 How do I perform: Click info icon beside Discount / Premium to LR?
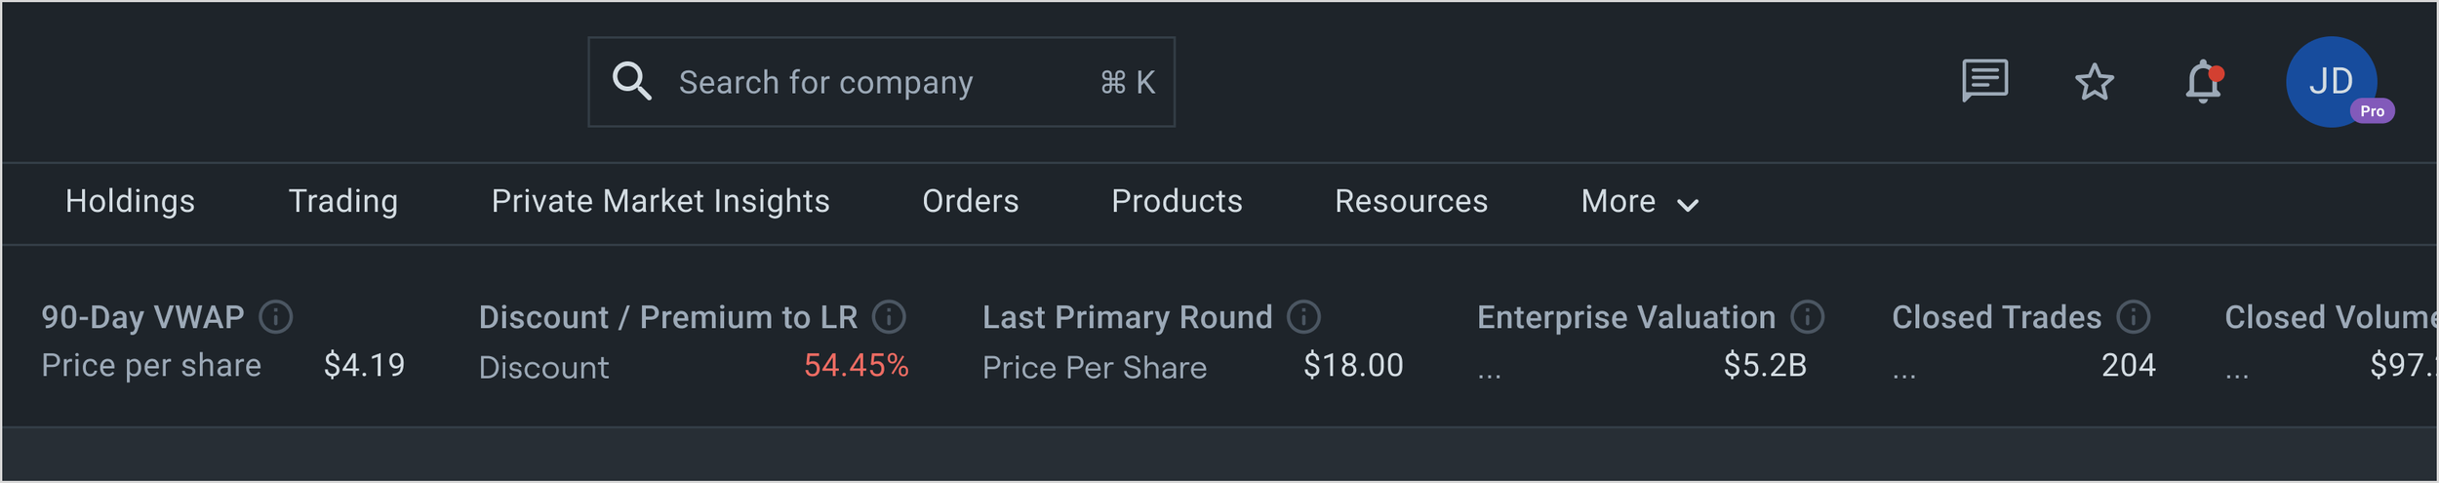(889, 317)
